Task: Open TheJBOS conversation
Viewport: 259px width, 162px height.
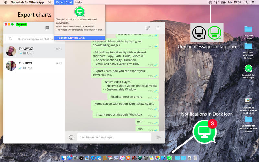Action: [34, 65]
